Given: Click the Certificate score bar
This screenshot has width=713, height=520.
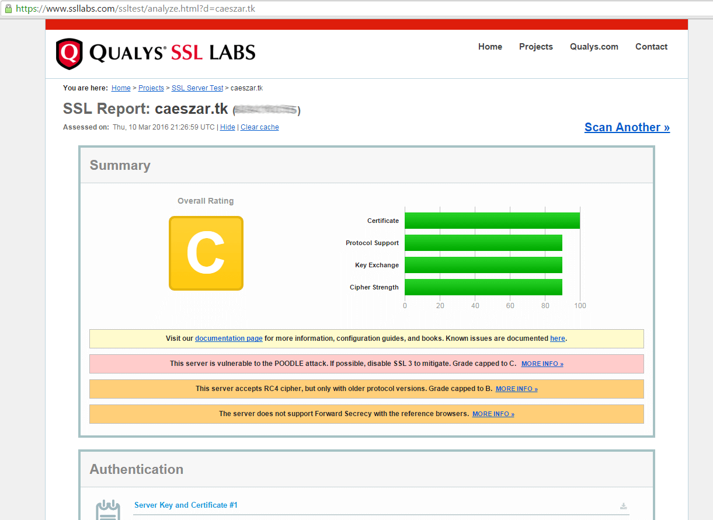Looking at the screenshot, I should pos(492,221).
